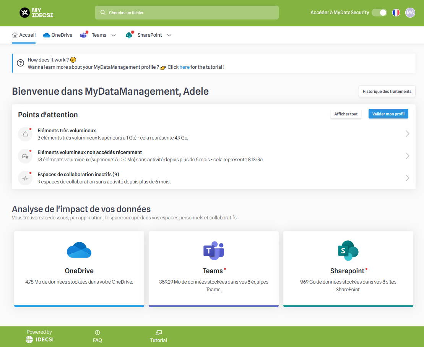Click the 'Accéder à MyDataSecurity' label
This screenshot has width=424, height=347.
[340, 13]
